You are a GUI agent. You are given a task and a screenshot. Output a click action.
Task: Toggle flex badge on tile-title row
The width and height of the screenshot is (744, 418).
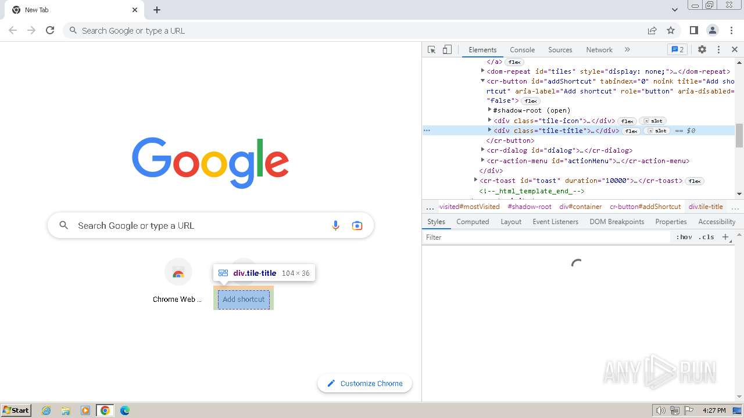pyautogui.click(x=632, y=131)
